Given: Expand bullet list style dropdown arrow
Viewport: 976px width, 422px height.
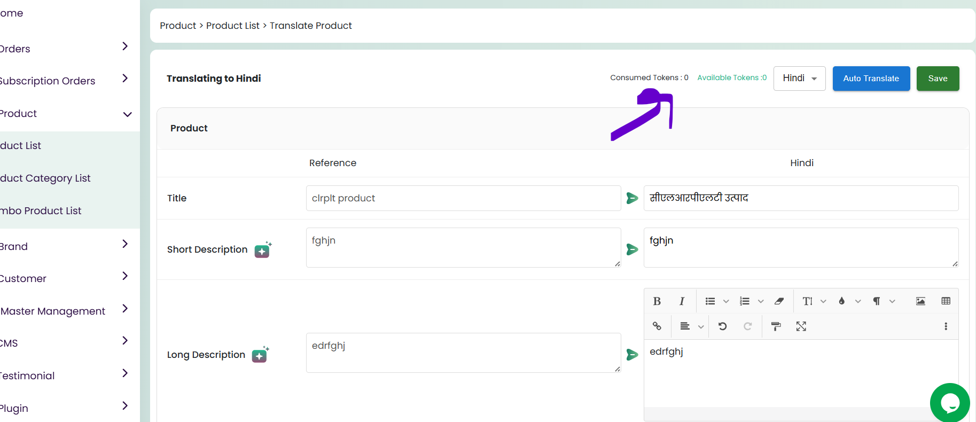Looking at the screenshot, I should point(726,301).
